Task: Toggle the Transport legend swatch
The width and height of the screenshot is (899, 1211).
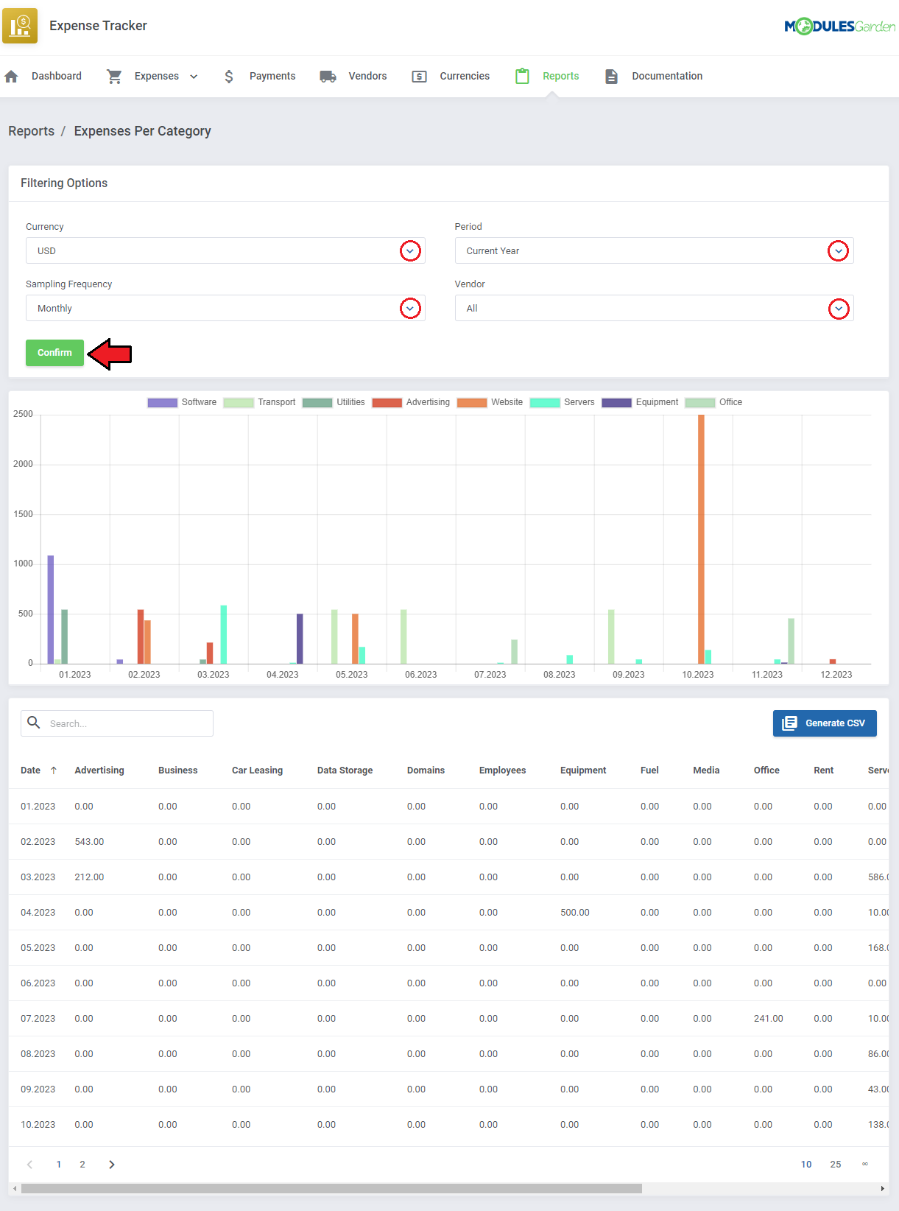Action: coord(239,402)
